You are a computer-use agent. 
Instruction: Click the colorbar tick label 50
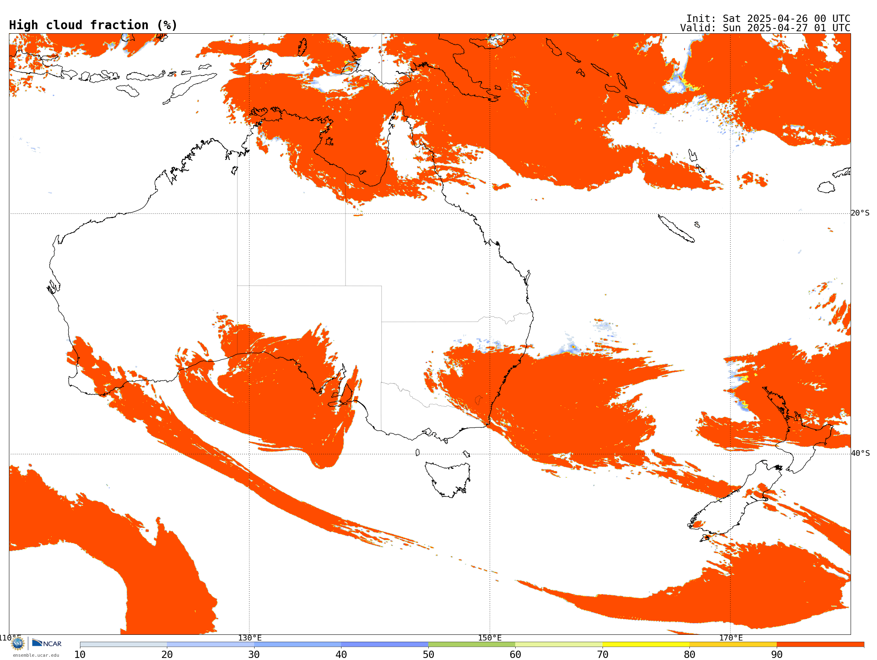point(428,655)
